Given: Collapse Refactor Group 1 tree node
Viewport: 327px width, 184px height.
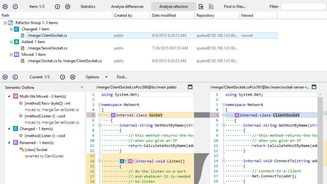Looking at the screenshot, I should 5,23.
